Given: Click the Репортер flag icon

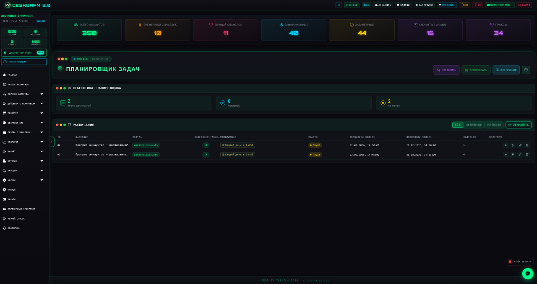Looking at the screenshot, I should point(4,113).
